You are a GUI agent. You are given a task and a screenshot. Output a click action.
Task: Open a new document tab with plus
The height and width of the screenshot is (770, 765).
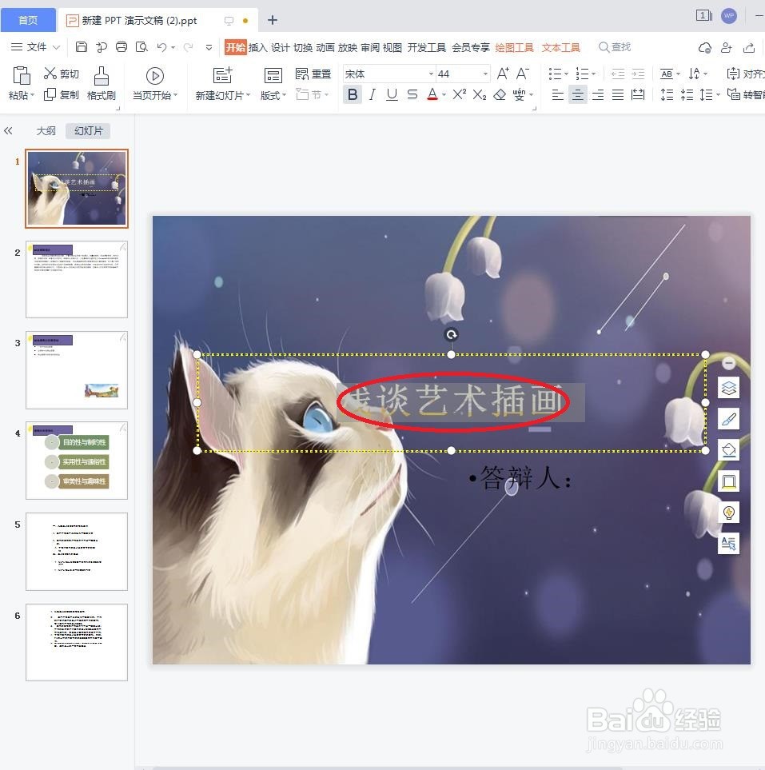click(x=273, y=20)
